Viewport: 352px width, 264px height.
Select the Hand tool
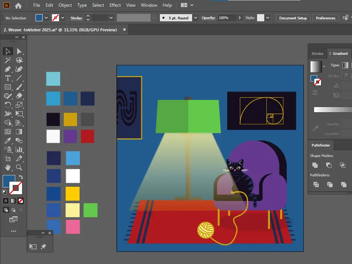(x=8, y=167)
